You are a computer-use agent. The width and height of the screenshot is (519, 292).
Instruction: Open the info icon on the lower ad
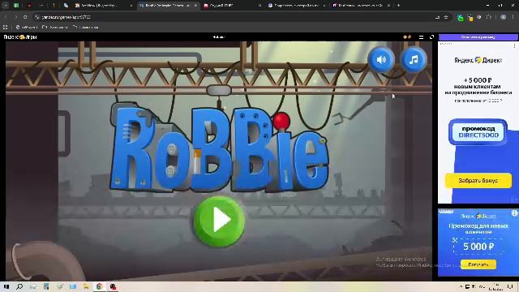(514, 213)
